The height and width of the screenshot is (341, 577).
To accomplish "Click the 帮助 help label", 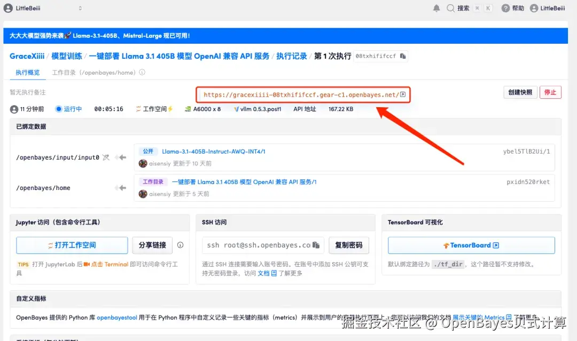I will pos(518,8).
